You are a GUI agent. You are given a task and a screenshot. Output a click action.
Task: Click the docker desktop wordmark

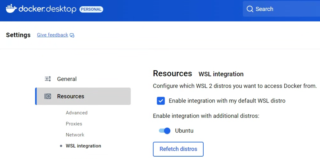click(47, 9)
